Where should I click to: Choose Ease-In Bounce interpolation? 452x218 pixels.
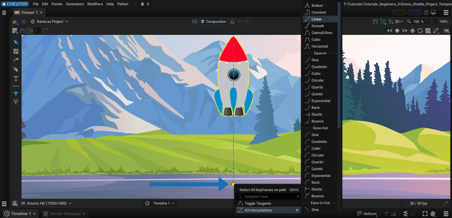320,121
